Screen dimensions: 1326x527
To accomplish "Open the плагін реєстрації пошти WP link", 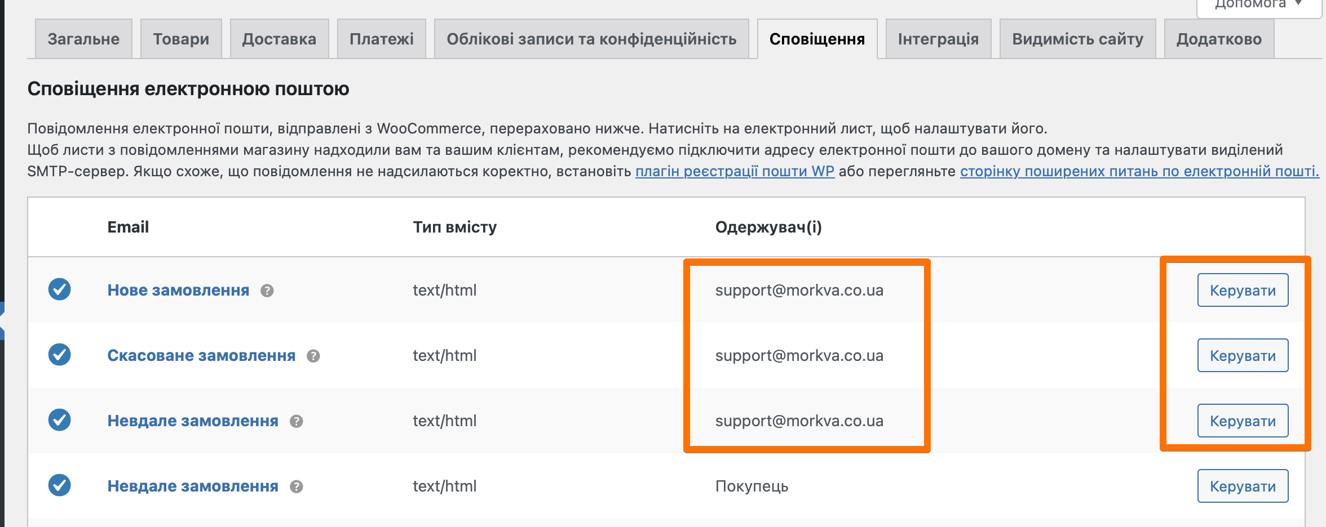I will [x=735, y=171].
